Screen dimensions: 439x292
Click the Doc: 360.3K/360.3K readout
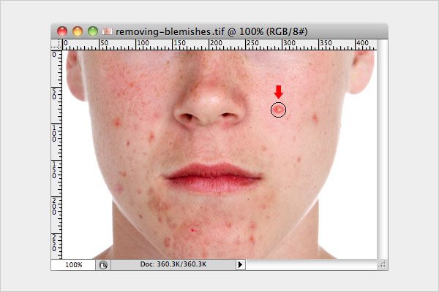coord(173,264)
